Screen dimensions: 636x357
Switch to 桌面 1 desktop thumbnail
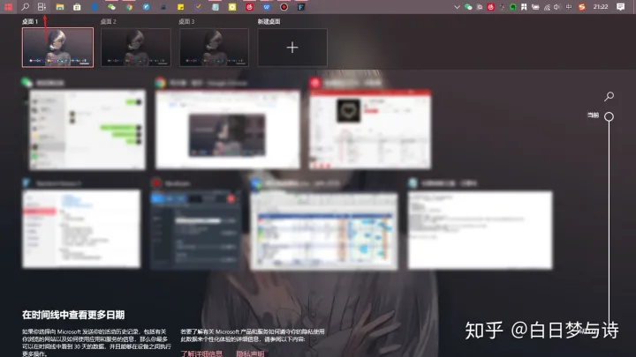(57, 48)
